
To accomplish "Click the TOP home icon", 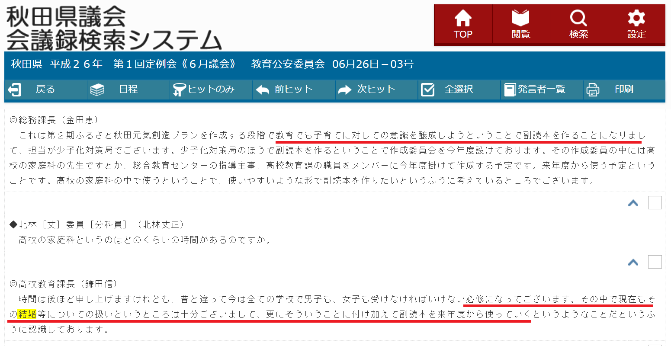I will (x=462, y=25).
